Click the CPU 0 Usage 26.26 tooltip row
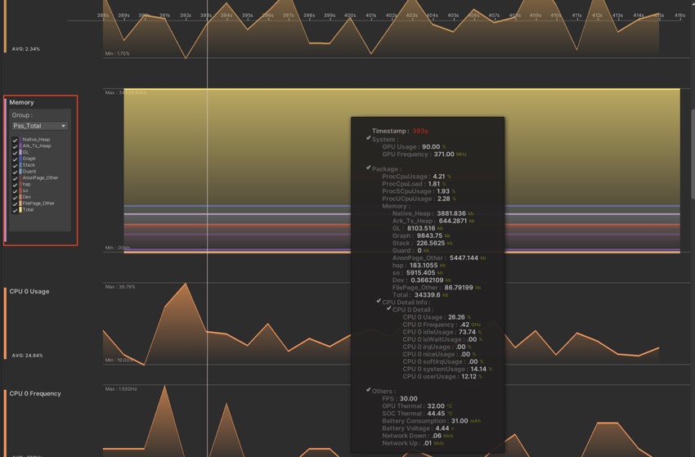Screen dimensions: 695x457 [437, 317]
